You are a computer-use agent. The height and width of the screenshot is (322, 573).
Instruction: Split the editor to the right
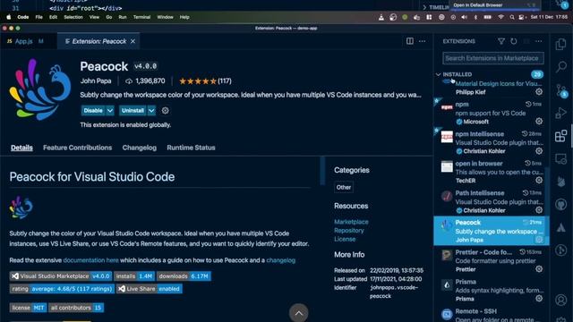(410, 41)
